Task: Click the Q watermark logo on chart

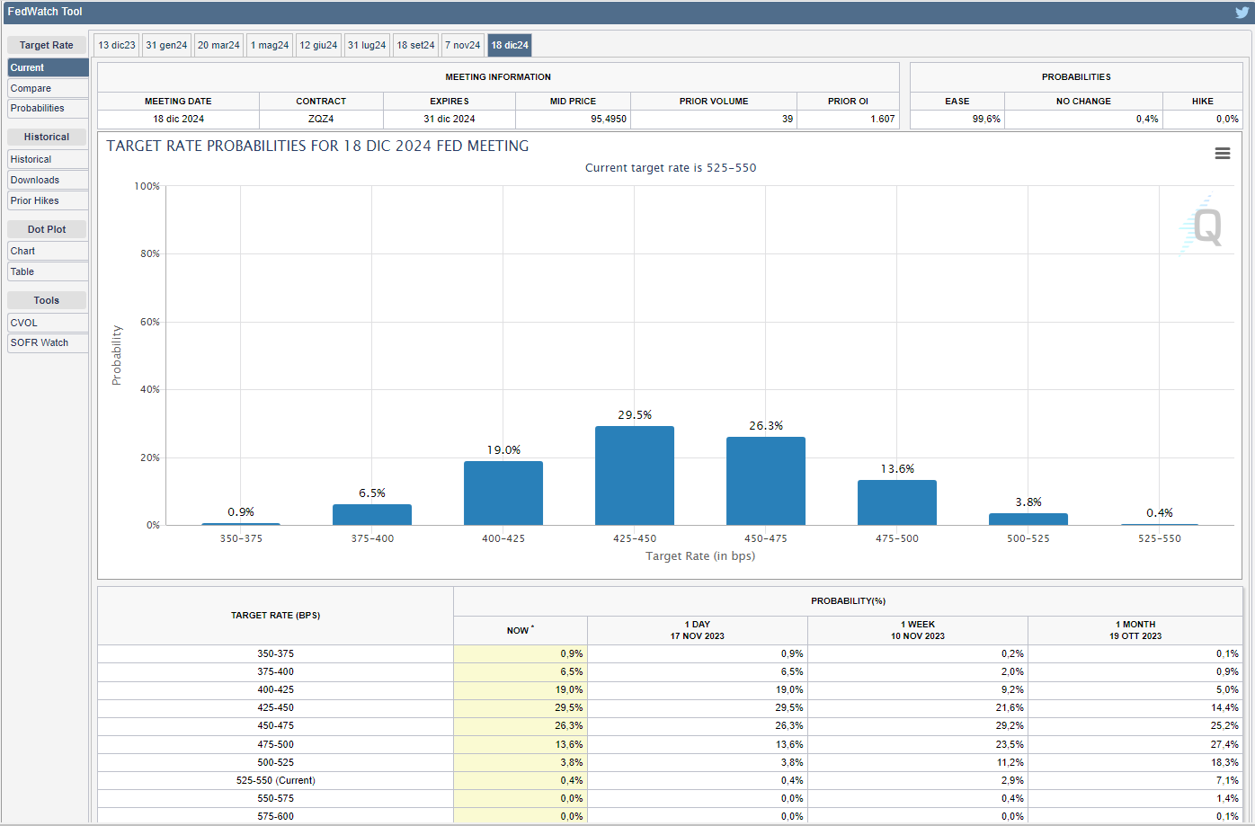Action: (x=1203, y=226)
